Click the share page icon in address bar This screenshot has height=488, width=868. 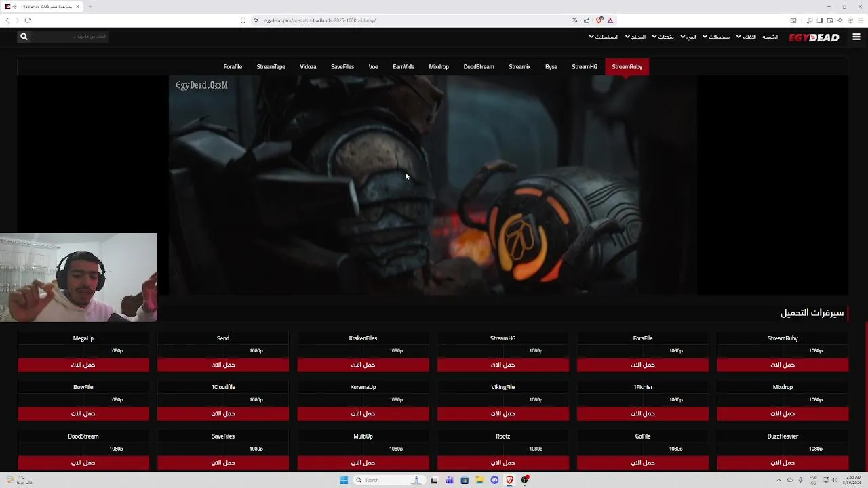click(587, 20)
